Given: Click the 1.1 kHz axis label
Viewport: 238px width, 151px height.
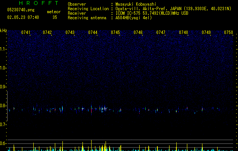Looking at the screenshot, I should pyautogui.click(x=3, y=49).
